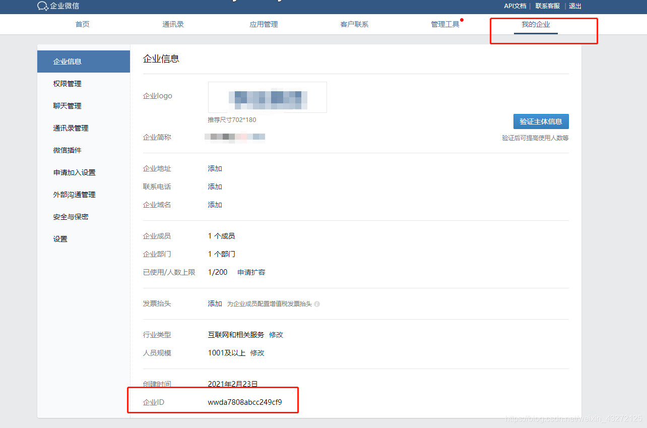Click the 退出 link to log out
The height and width of the screenshot is (428, 647).
click(x=575, y=6)
